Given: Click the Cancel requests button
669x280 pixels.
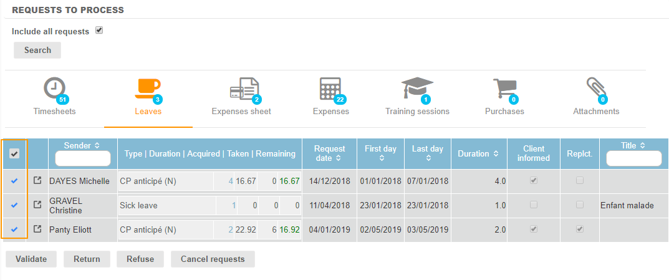Looking at the screenshot, I should 213,259.
